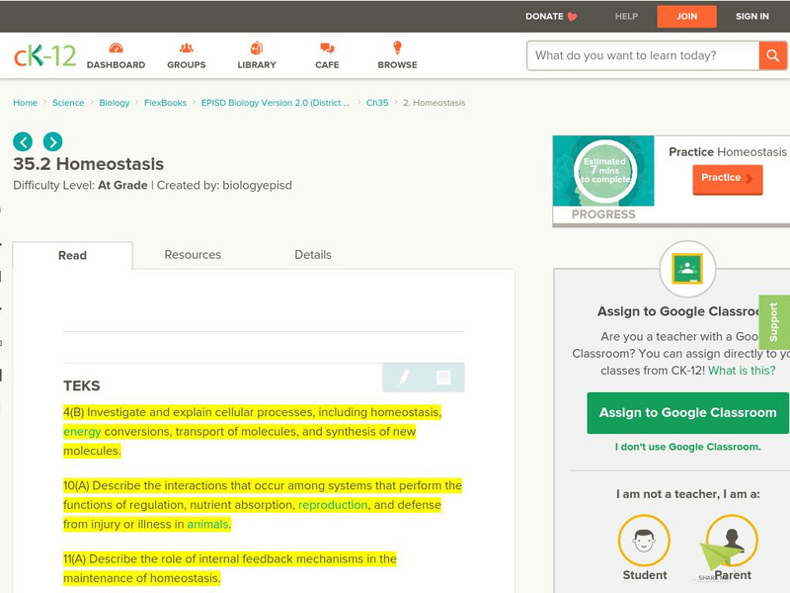Go to FlexBooks breadcrumb
The image size is (790, 593).
click(x=165, y=103)
